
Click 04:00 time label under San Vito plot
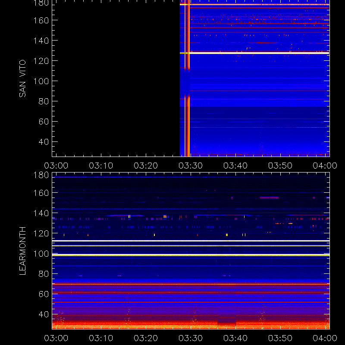click(325, 166)
